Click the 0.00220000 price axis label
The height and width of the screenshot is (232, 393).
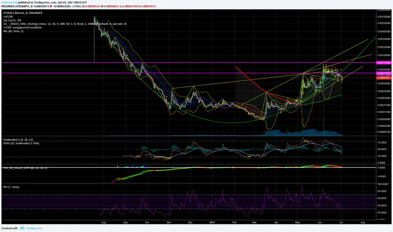coord(384,47)
